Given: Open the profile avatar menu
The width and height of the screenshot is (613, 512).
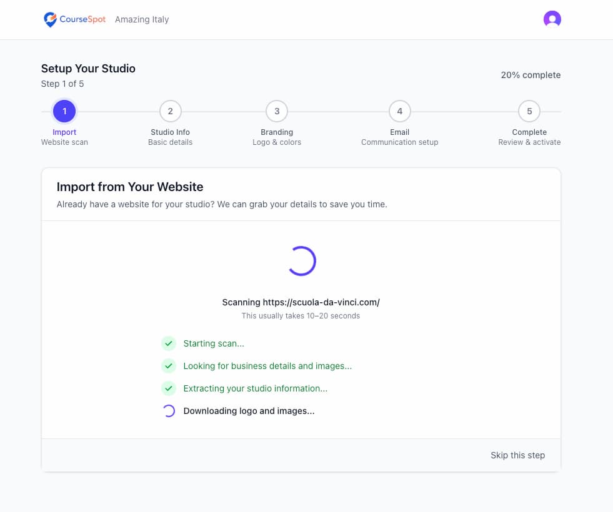Looking at the screenshot, I should (552, 19).
